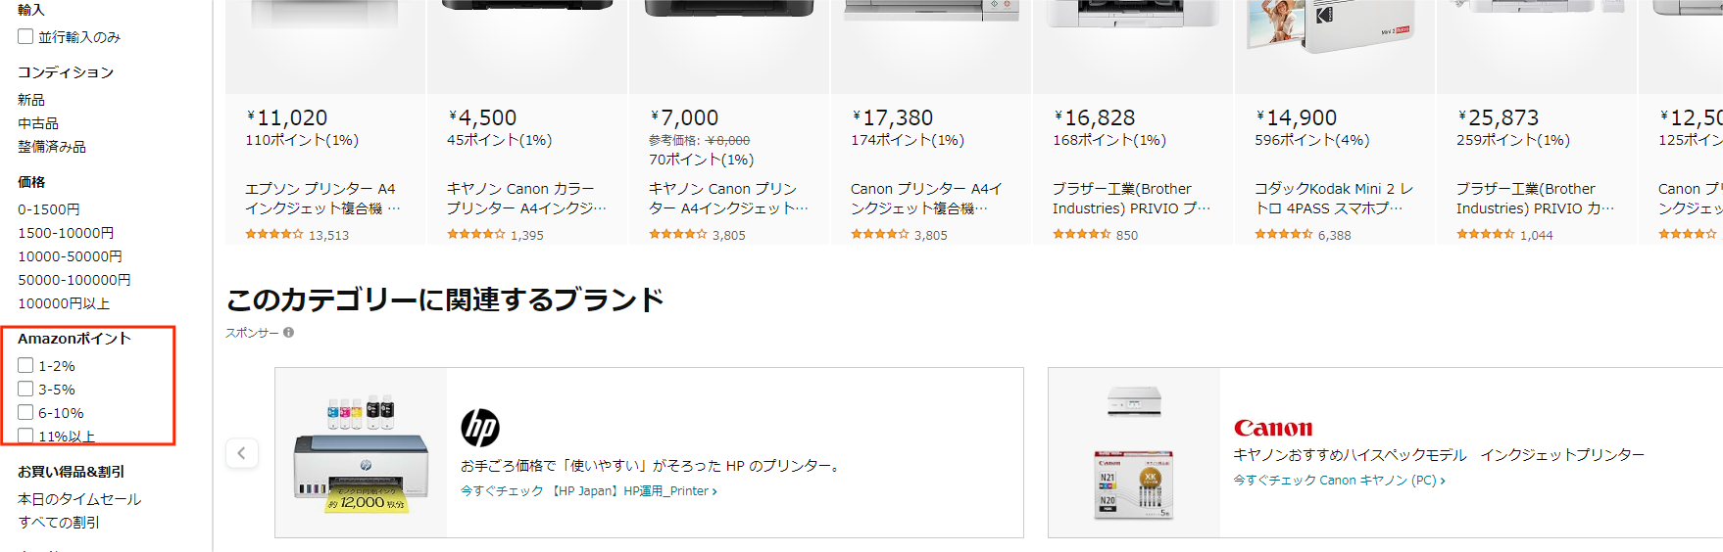Select price range 10000-50000円
Screen dimensions: 1723x552
click(70, 256)
